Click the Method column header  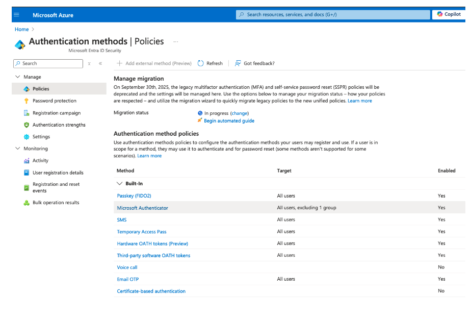pyautogui.click(x=125, y=170)
